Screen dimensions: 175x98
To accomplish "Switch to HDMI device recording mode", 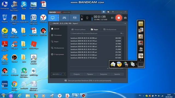I will coord(75,18).
